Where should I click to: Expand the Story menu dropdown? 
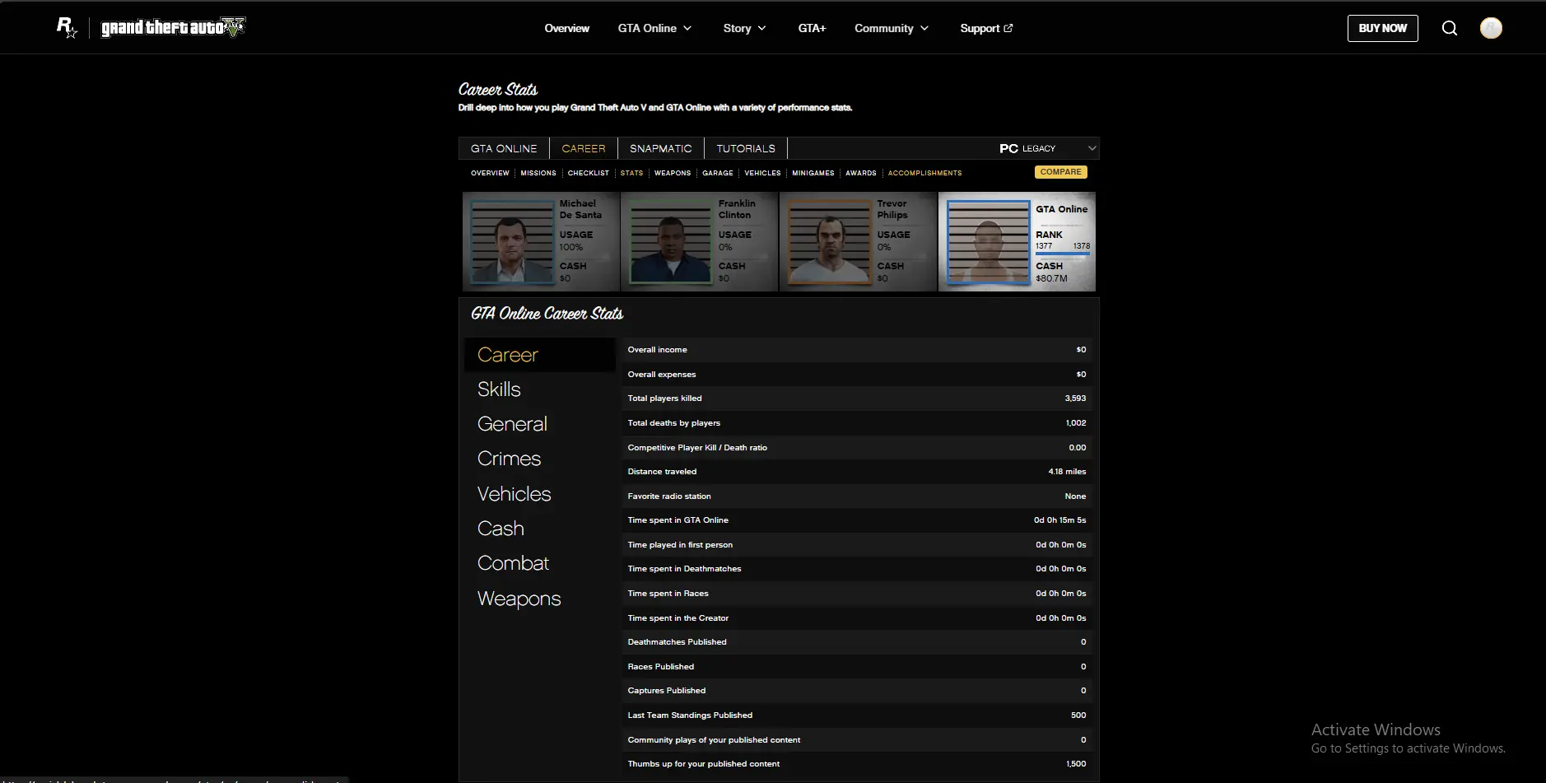click(x=744, y=28)
